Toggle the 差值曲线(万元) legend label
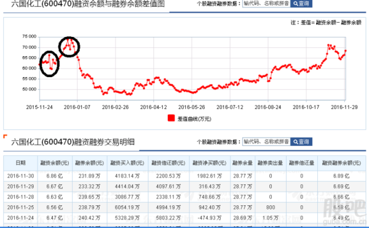The width and height of the screenshot is (369, 228). (194, 119)
